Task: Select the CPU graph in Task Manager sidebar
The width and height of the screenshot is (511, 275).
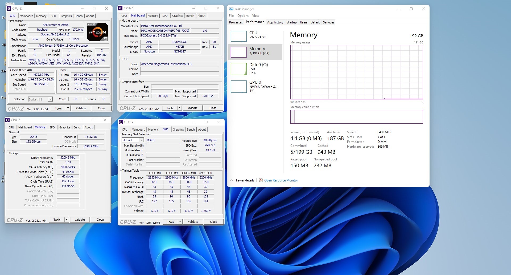Action: coord(238,36)
